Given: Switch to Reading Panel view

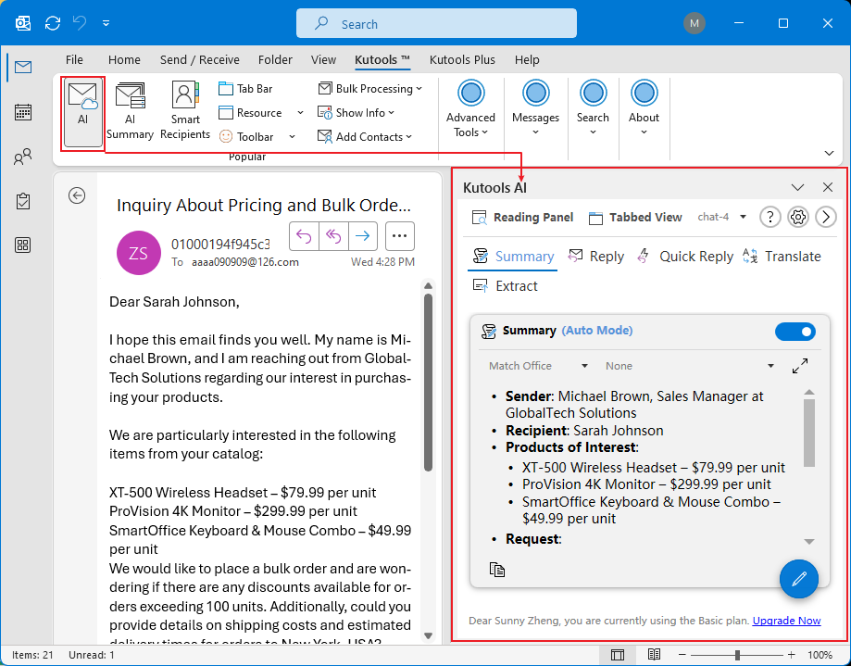Looking at the screenshot, I should click(x=522, y=218).
